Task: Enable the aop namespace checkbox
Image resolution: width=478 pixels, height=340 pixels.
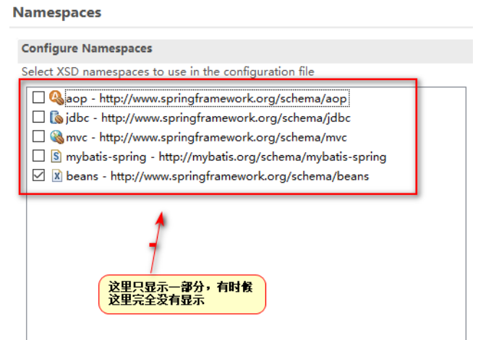Action: (38, 97)
